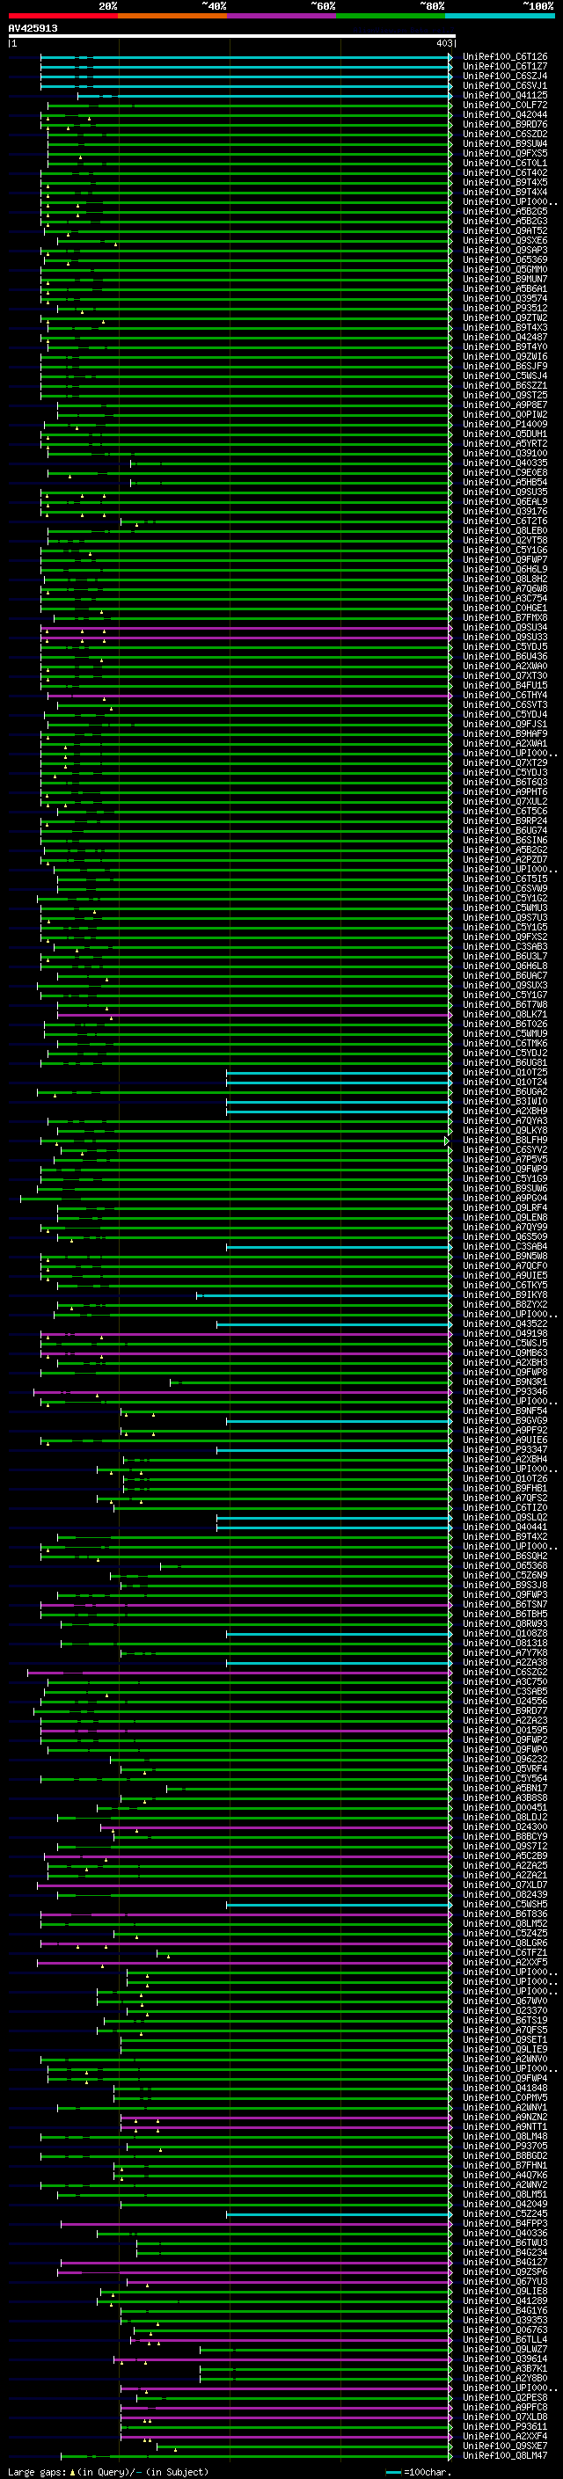This screenshot has height=2479, width=563.
Task: Click the UniRef100_B9GVG9 label
Action: coord(505,1420)
